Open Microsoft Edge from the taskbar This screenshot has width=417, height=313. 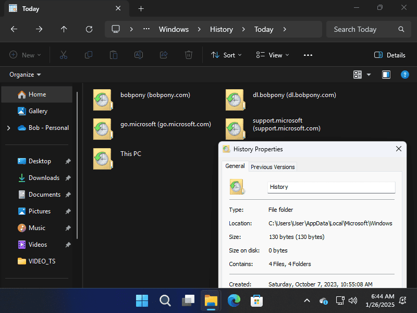(234, 300)
